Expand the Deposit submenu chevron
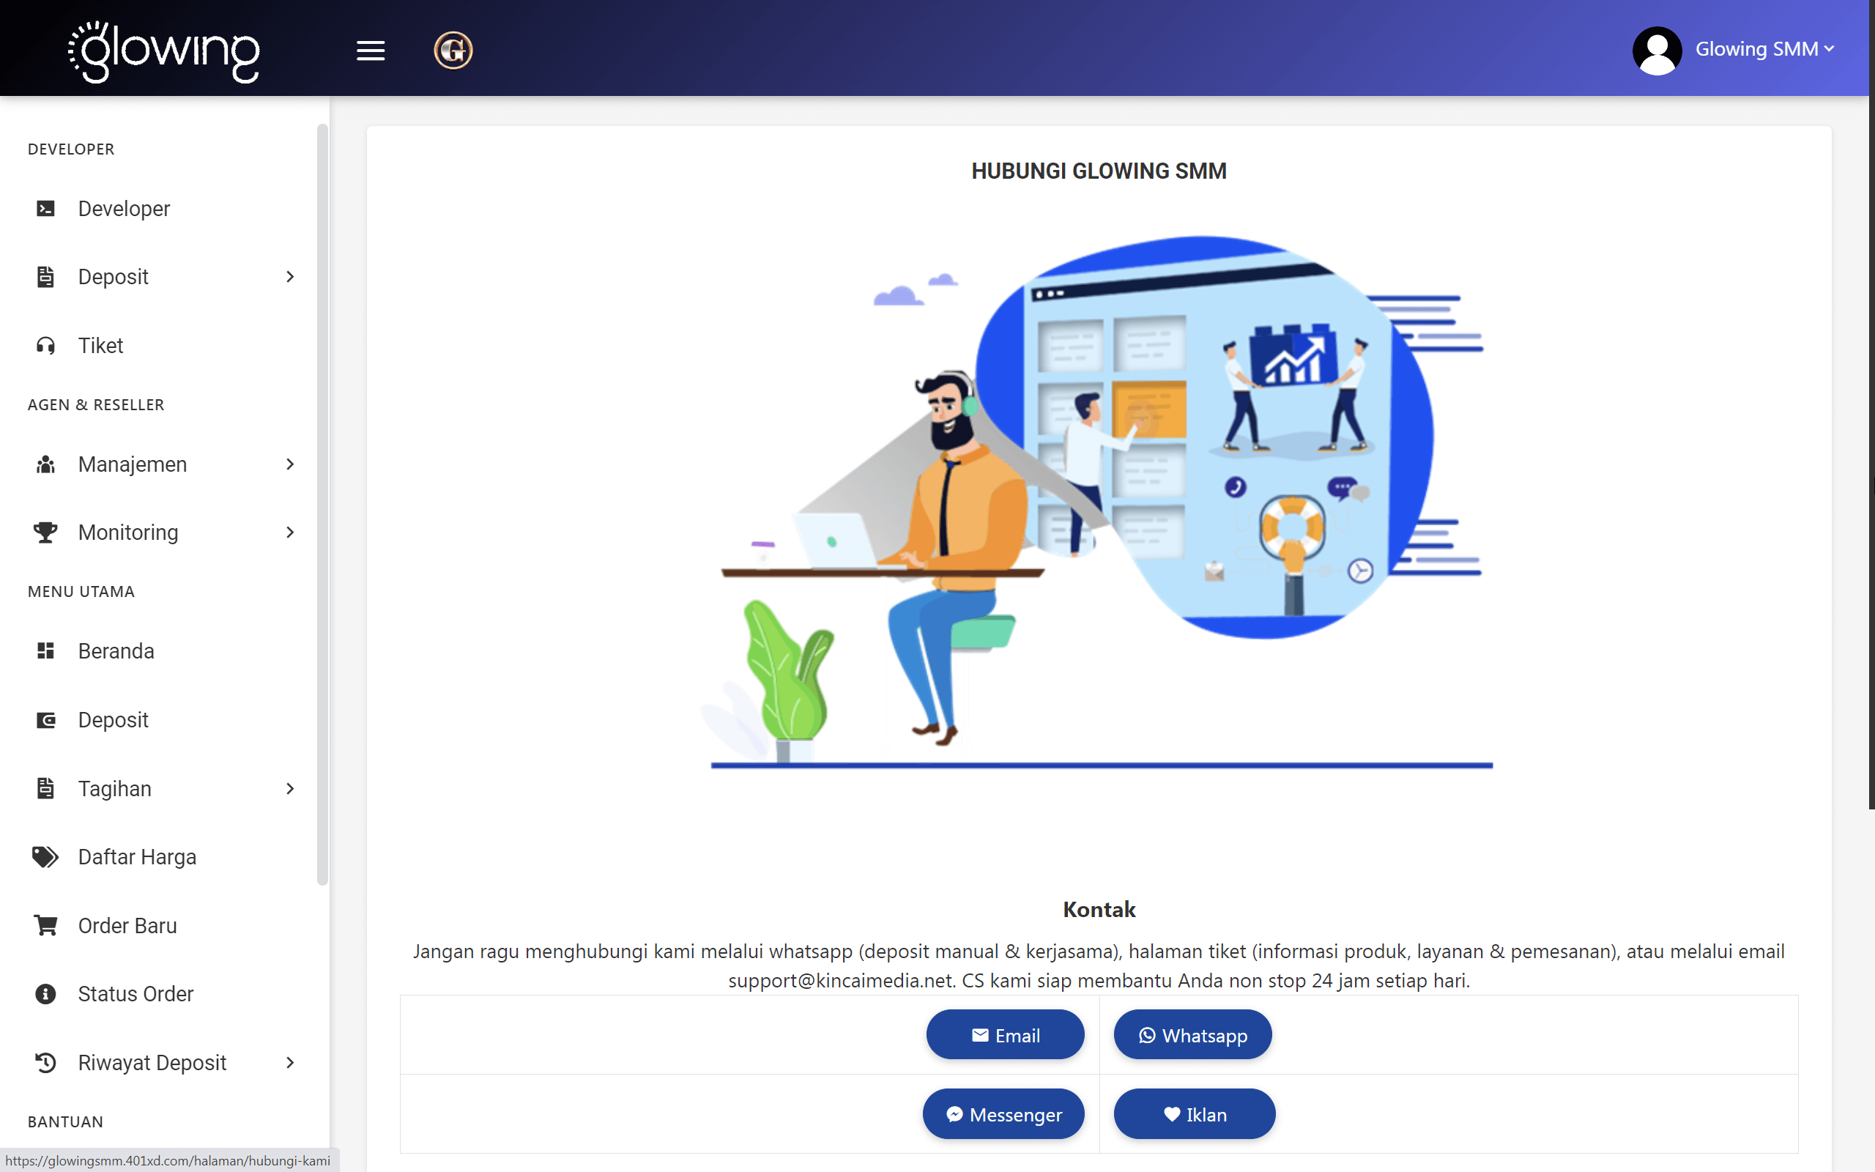1875x1172 pixels. click(290, 277)
